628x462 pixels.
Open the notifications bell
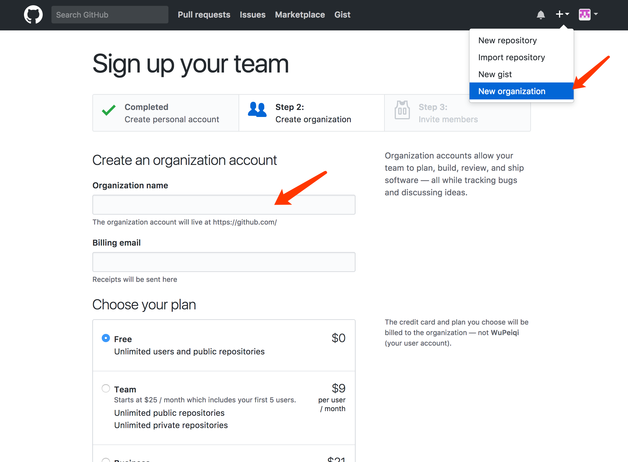(x=541, y=15)
